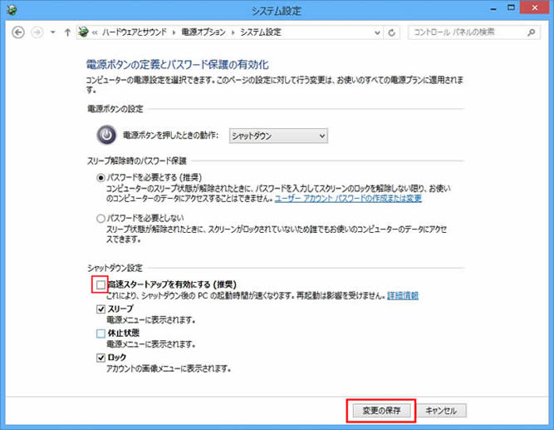The width and height of the screenshot is (554, 430).
Task: Go up one level with up arrow
Action: (x=67, y=32)
